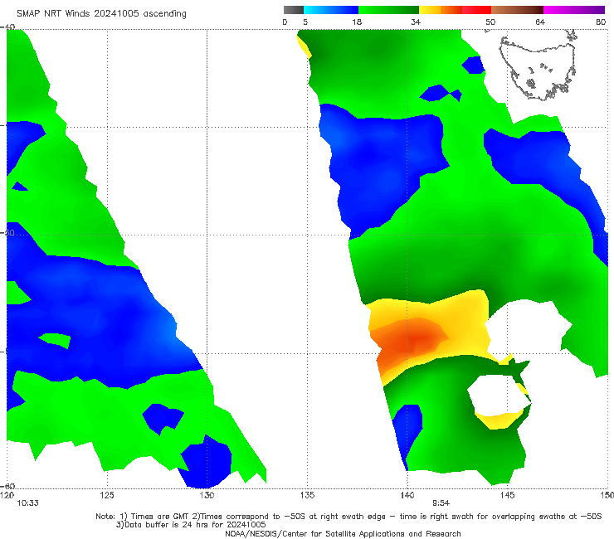The height and width of the screenshot is (539, 614).
Task: Click the title 'SMAP NRT Winds 20241005 ascending'
Action: [x=101, y=13]
